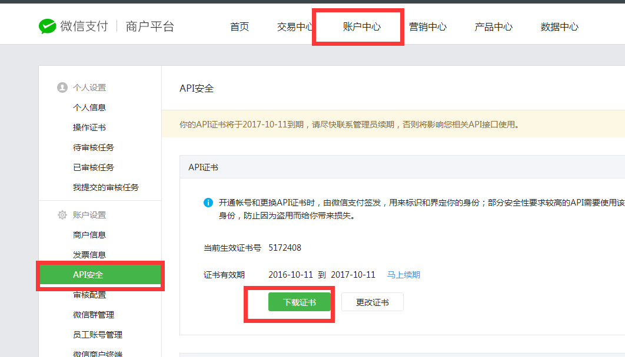
Task: Open 员工账号管理 sidebar item
Action: pyautogui.click(x=98, y=335)
